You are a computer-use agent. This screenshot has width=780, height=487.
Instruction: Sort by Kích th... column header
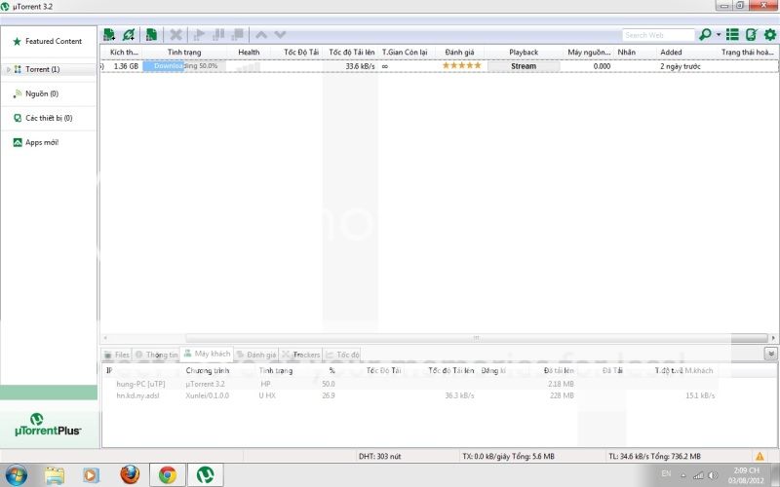(x=124, y=53)
